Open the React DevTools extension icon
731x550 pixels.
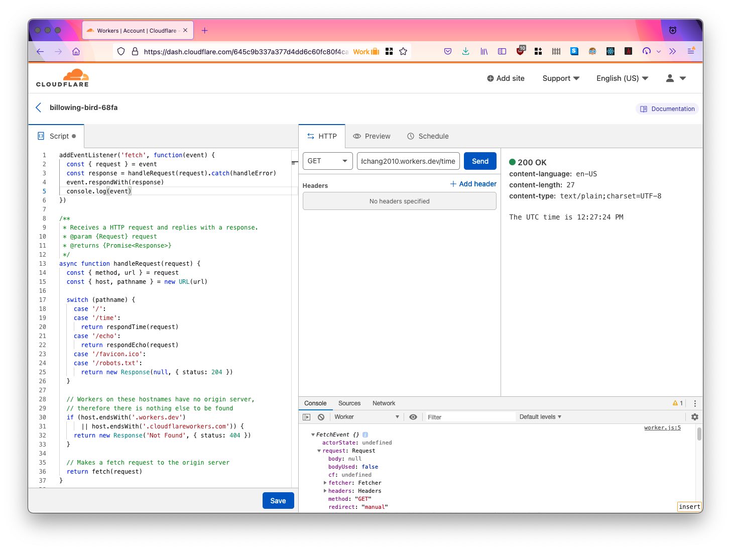[x=611, y=51]
